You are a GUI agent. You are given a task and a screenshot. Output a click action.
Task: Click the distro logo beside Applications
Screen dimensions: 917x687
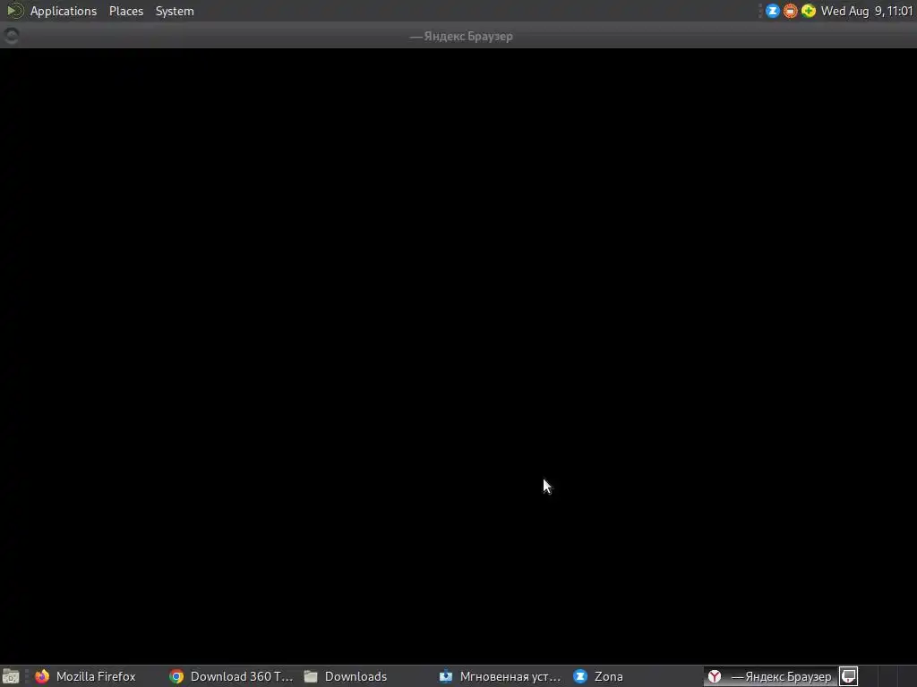(x=14, y=11)
